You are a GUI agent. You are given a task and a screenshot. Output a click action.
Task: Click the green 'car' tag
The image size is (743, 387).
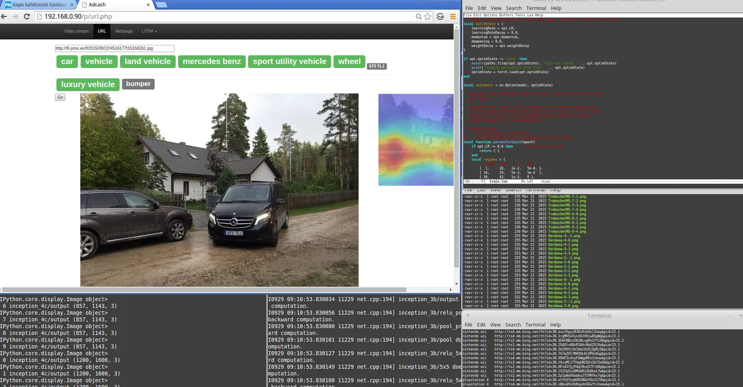click(67, 61)
